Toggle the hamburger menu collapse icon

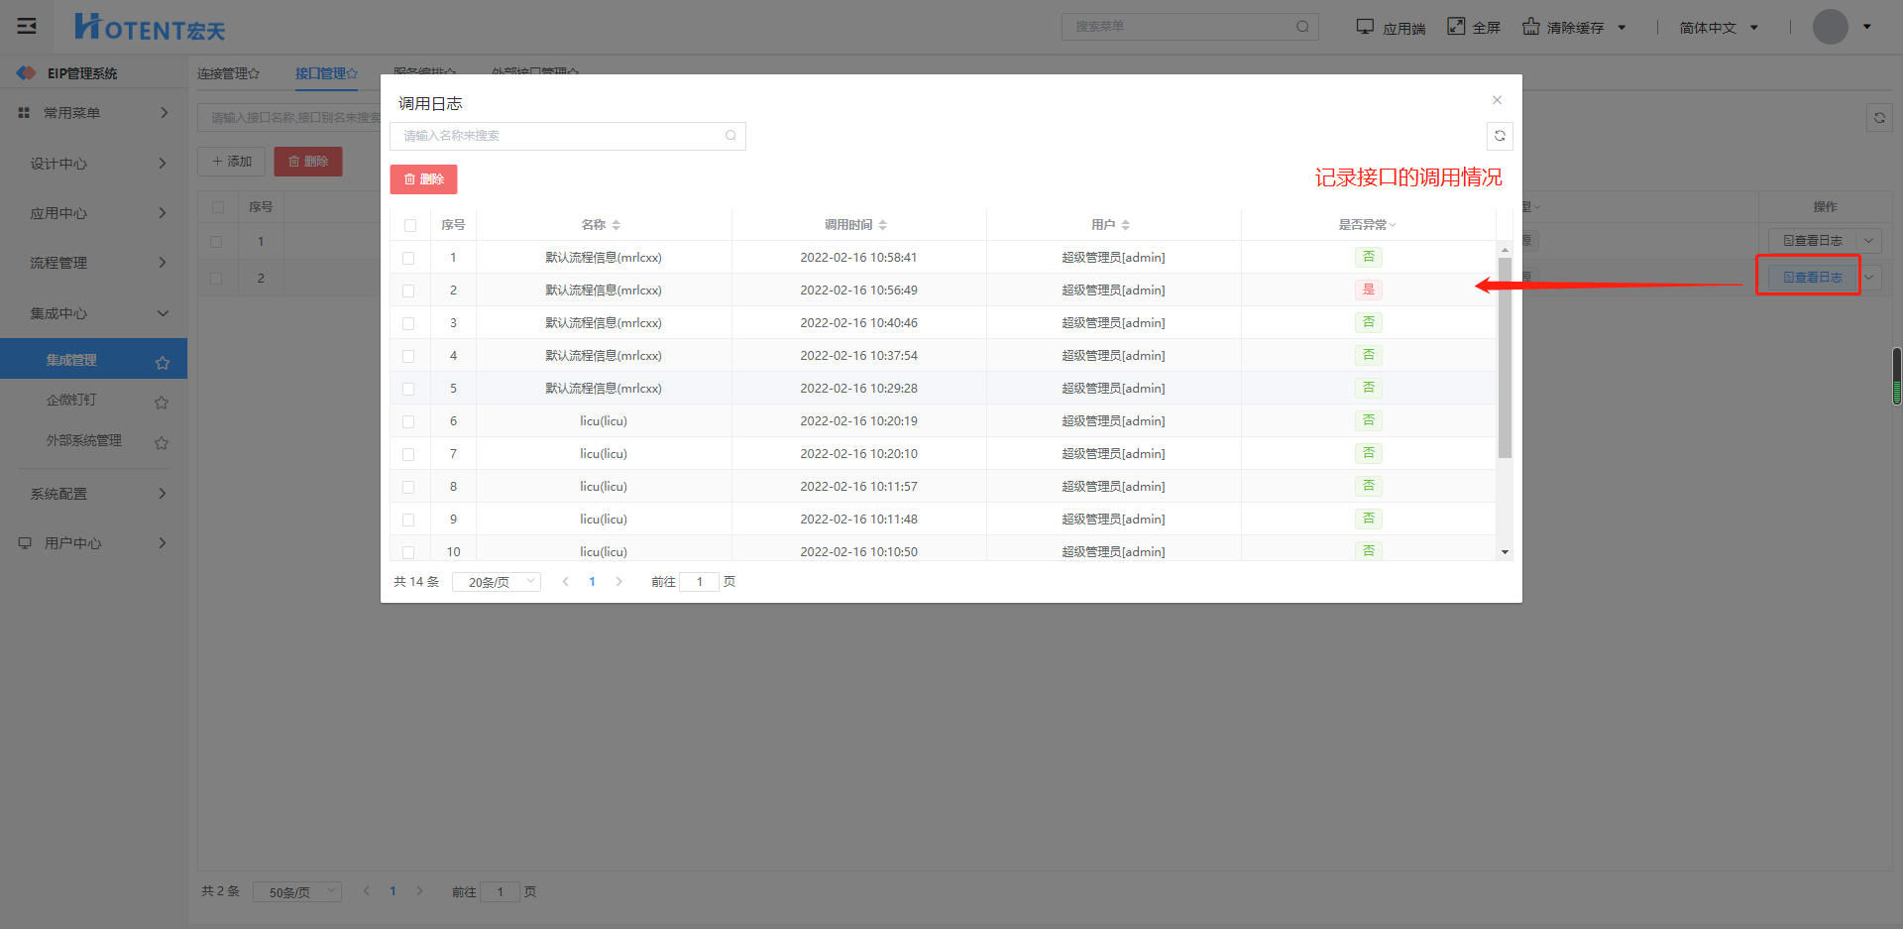click(27, 26)
